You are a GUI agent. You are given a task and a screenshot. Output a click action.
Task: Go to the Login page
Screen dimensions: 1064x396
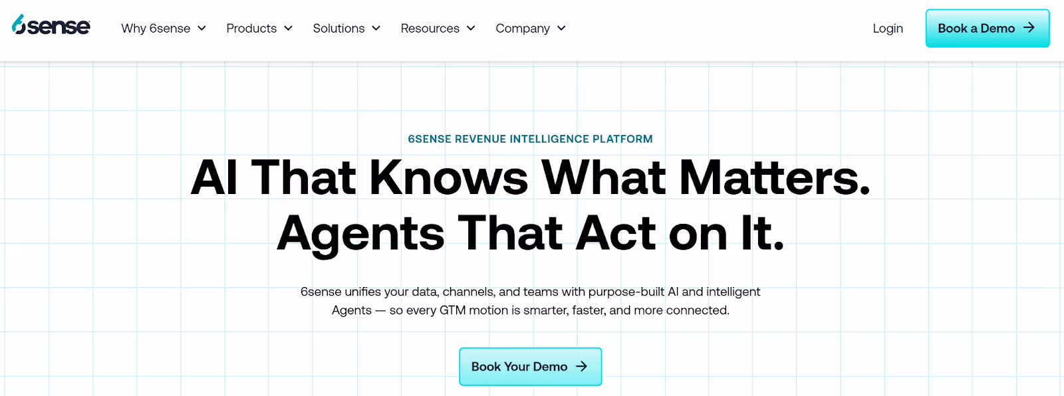(x=888, y=28)
